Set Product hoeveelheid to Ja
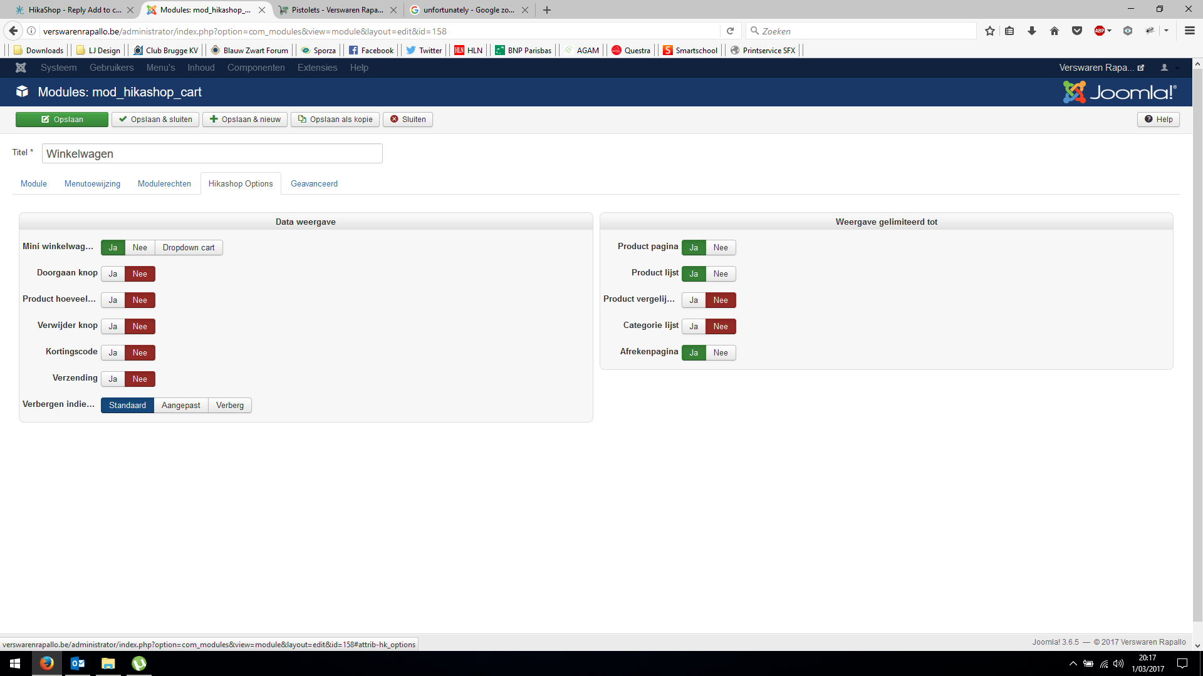 [113, 300]
